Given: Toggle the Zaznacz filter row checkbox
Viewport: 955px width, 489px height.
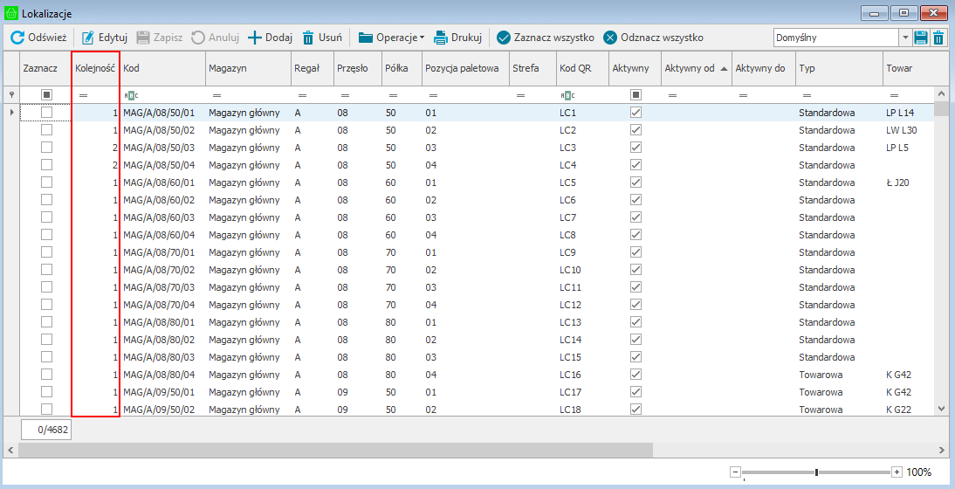Looking at the screenshot, I should (x=47, y=94).
